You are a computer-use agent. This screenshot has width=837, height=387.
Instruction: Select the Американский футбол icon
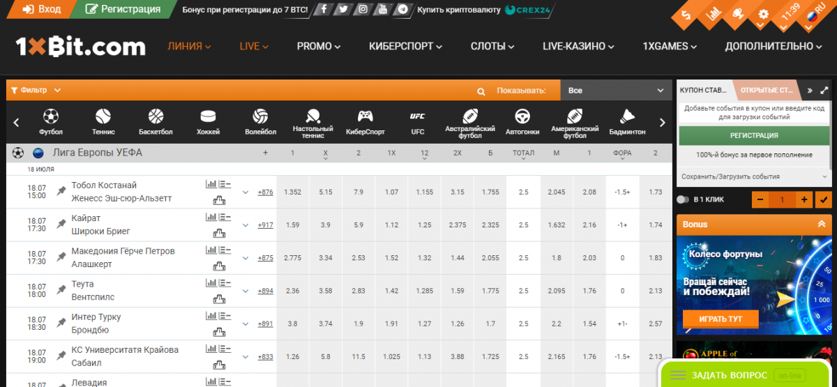pyautogui.click(x=575, y=123)
